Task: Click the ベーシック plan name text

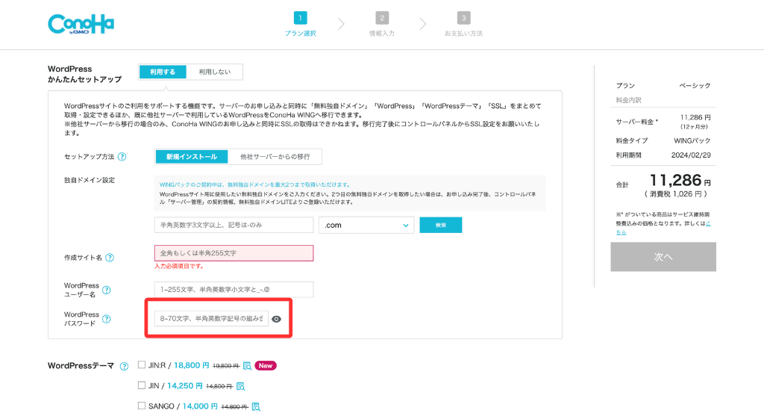Action: pos(695,86)
